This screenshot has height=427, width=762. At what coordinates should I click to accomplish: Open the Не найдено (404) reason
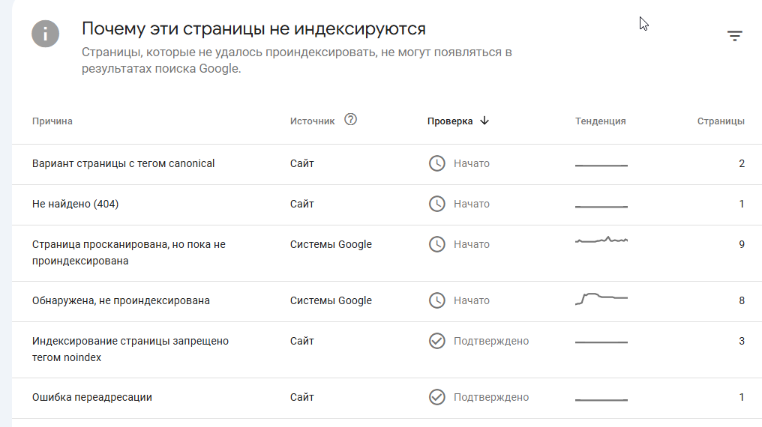(x=76, y=204)
